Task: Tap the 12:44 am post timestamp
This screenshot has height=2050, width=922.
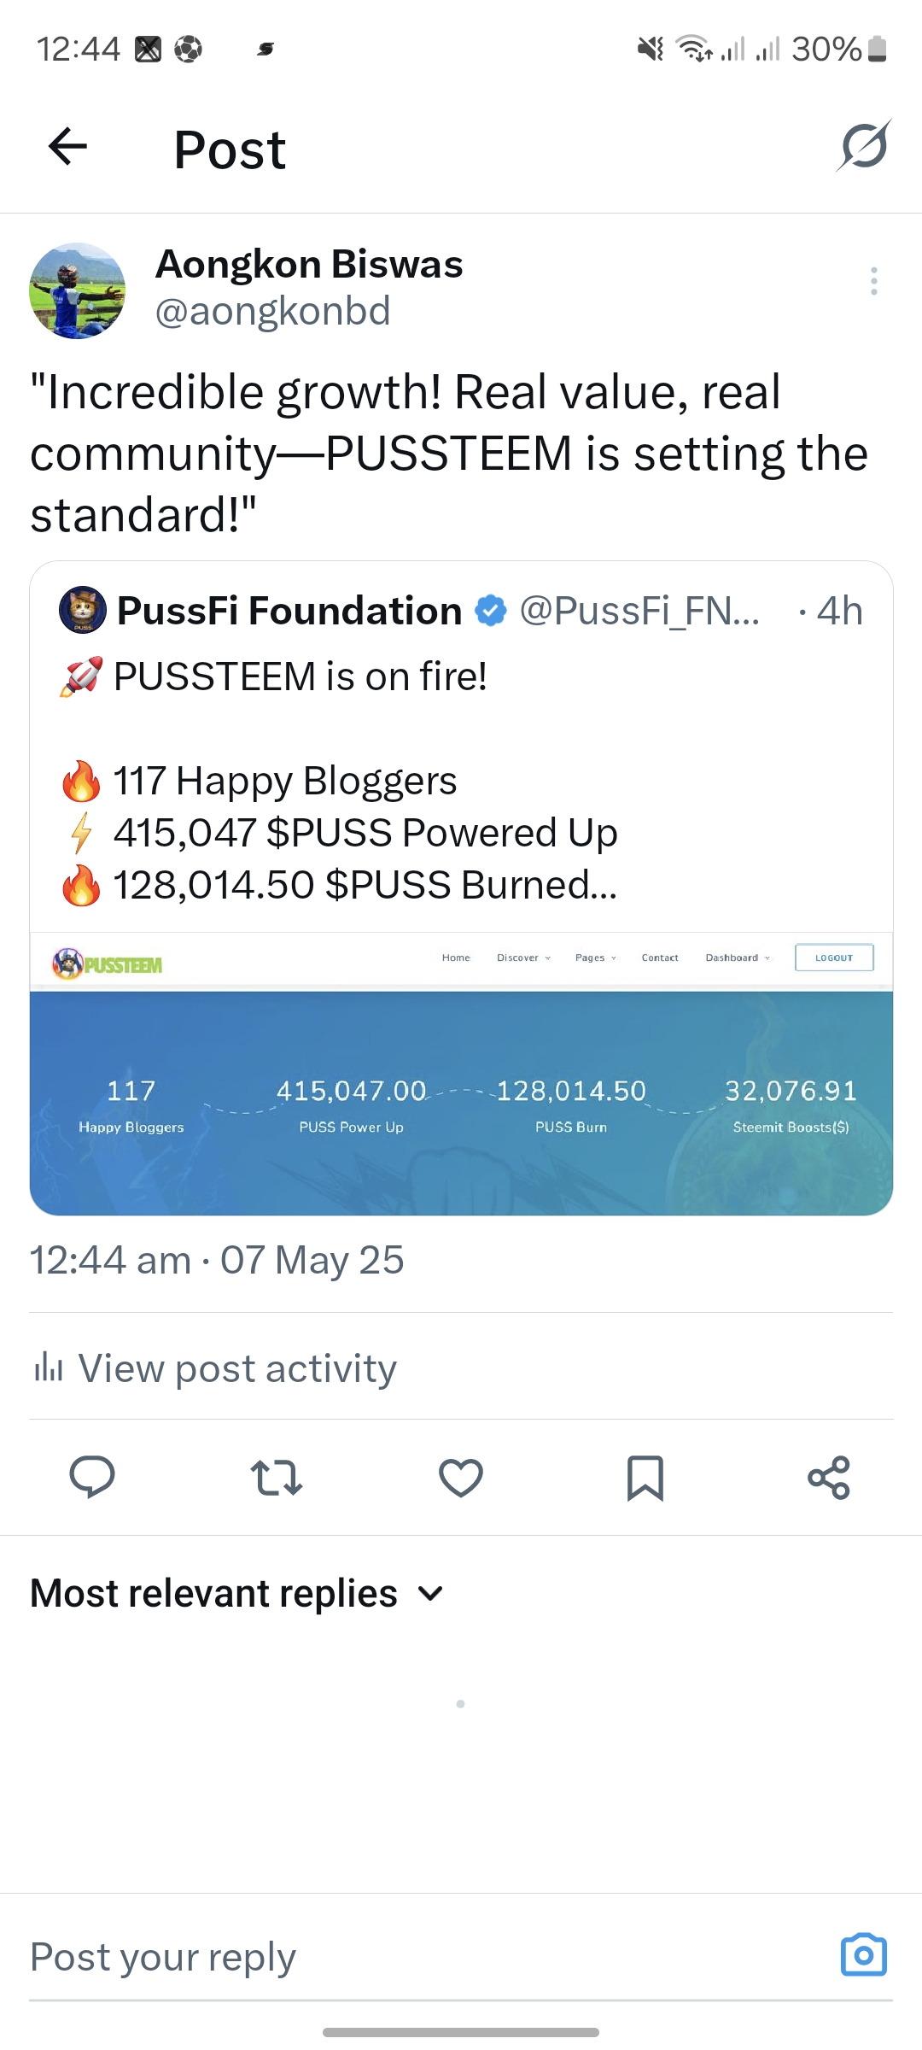Action: [110, 1260]
